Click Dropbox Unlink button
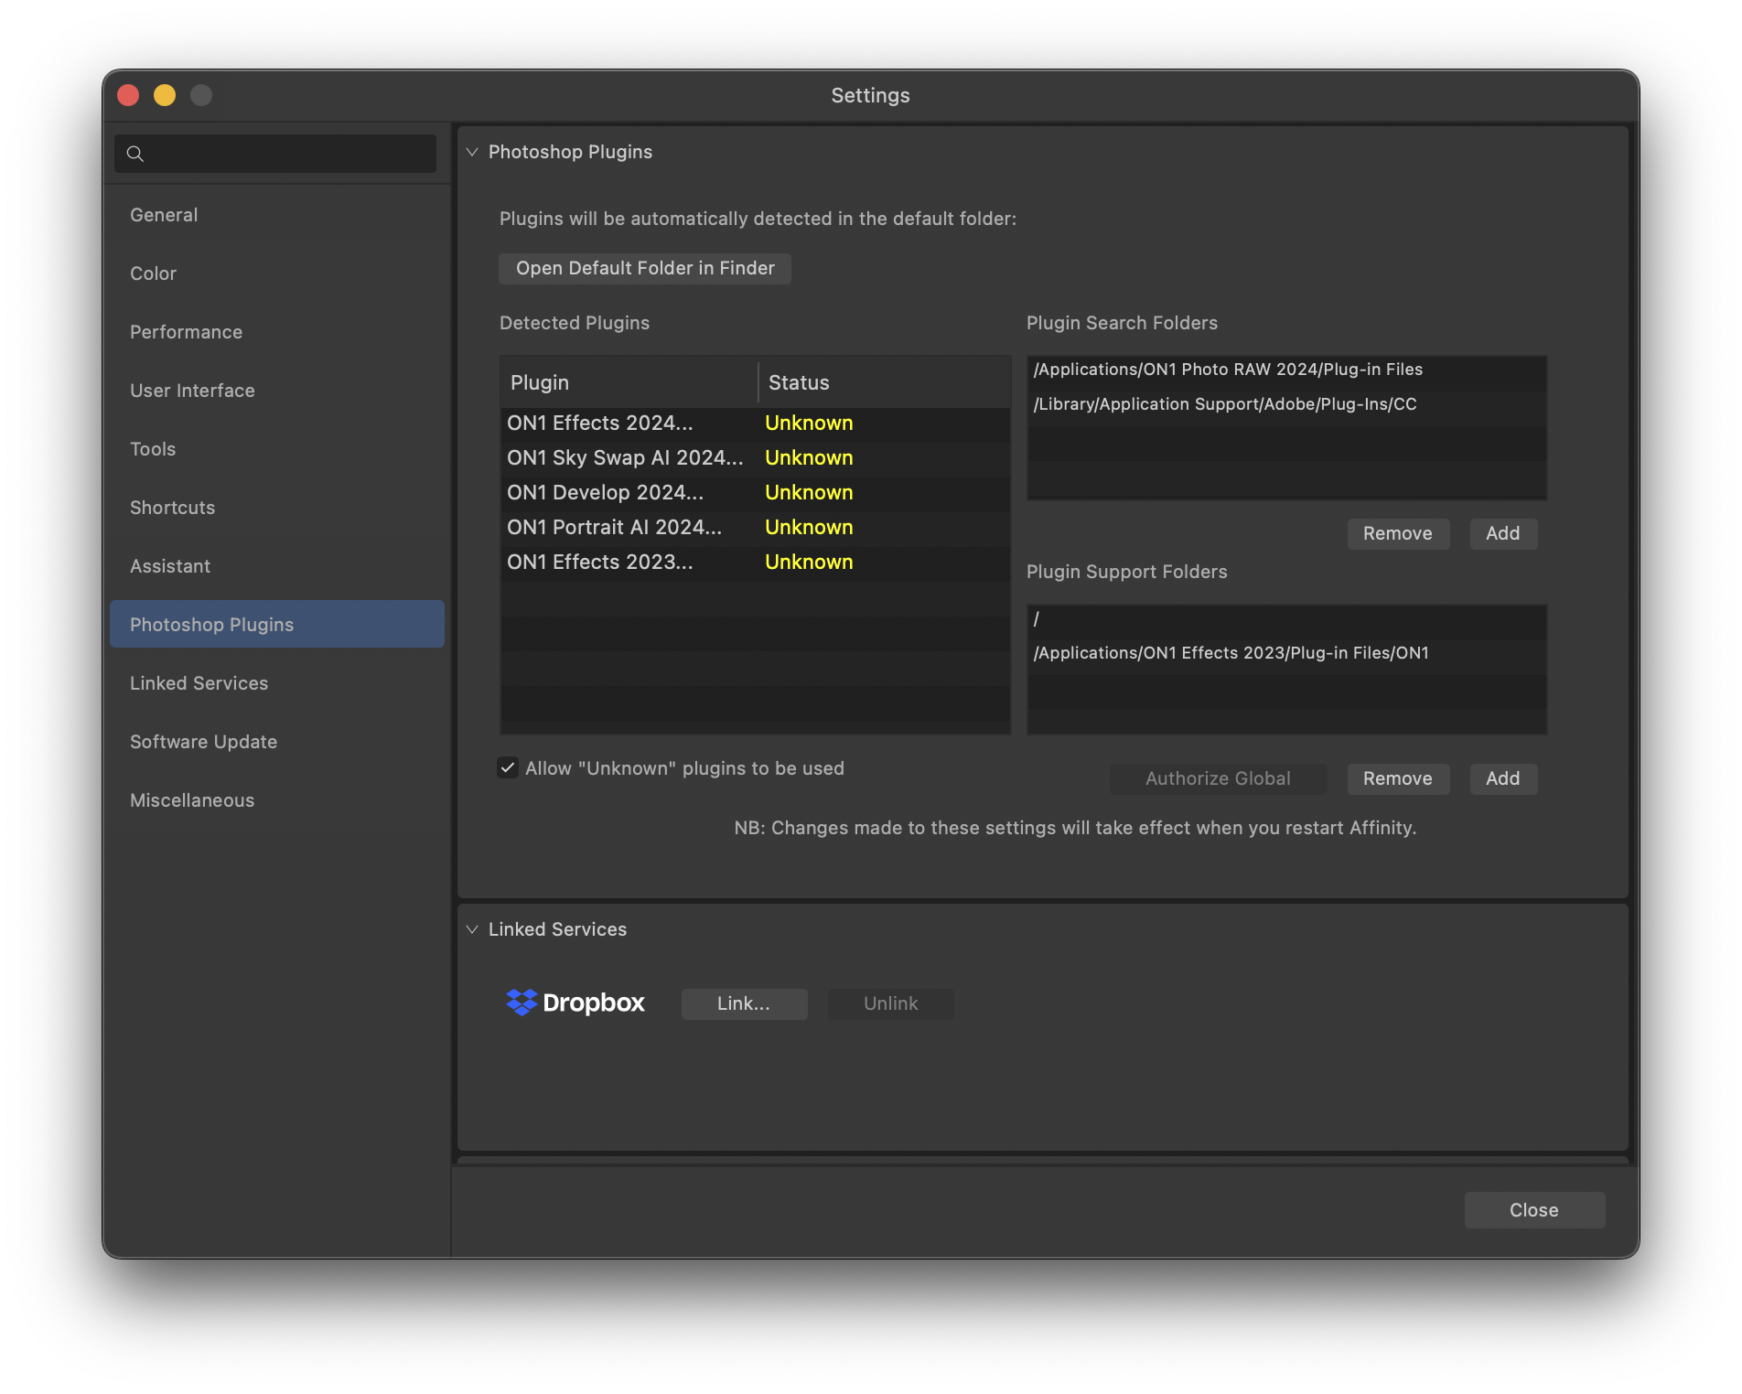The width and height of the screenshot is (1742, 1394). [x=890, y=1003]
